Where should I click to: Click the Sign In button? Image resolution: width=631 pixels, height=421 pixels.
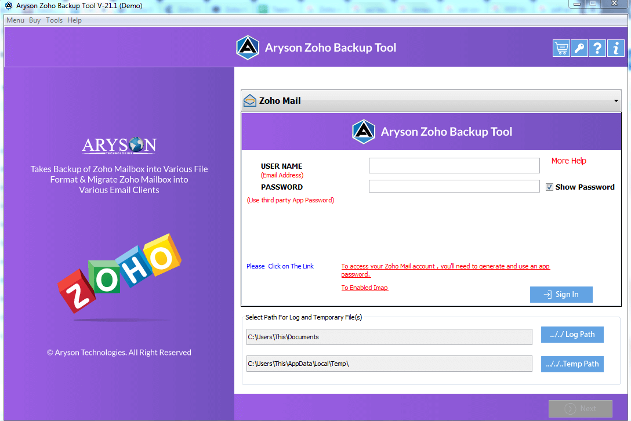(x=561, y=295)
